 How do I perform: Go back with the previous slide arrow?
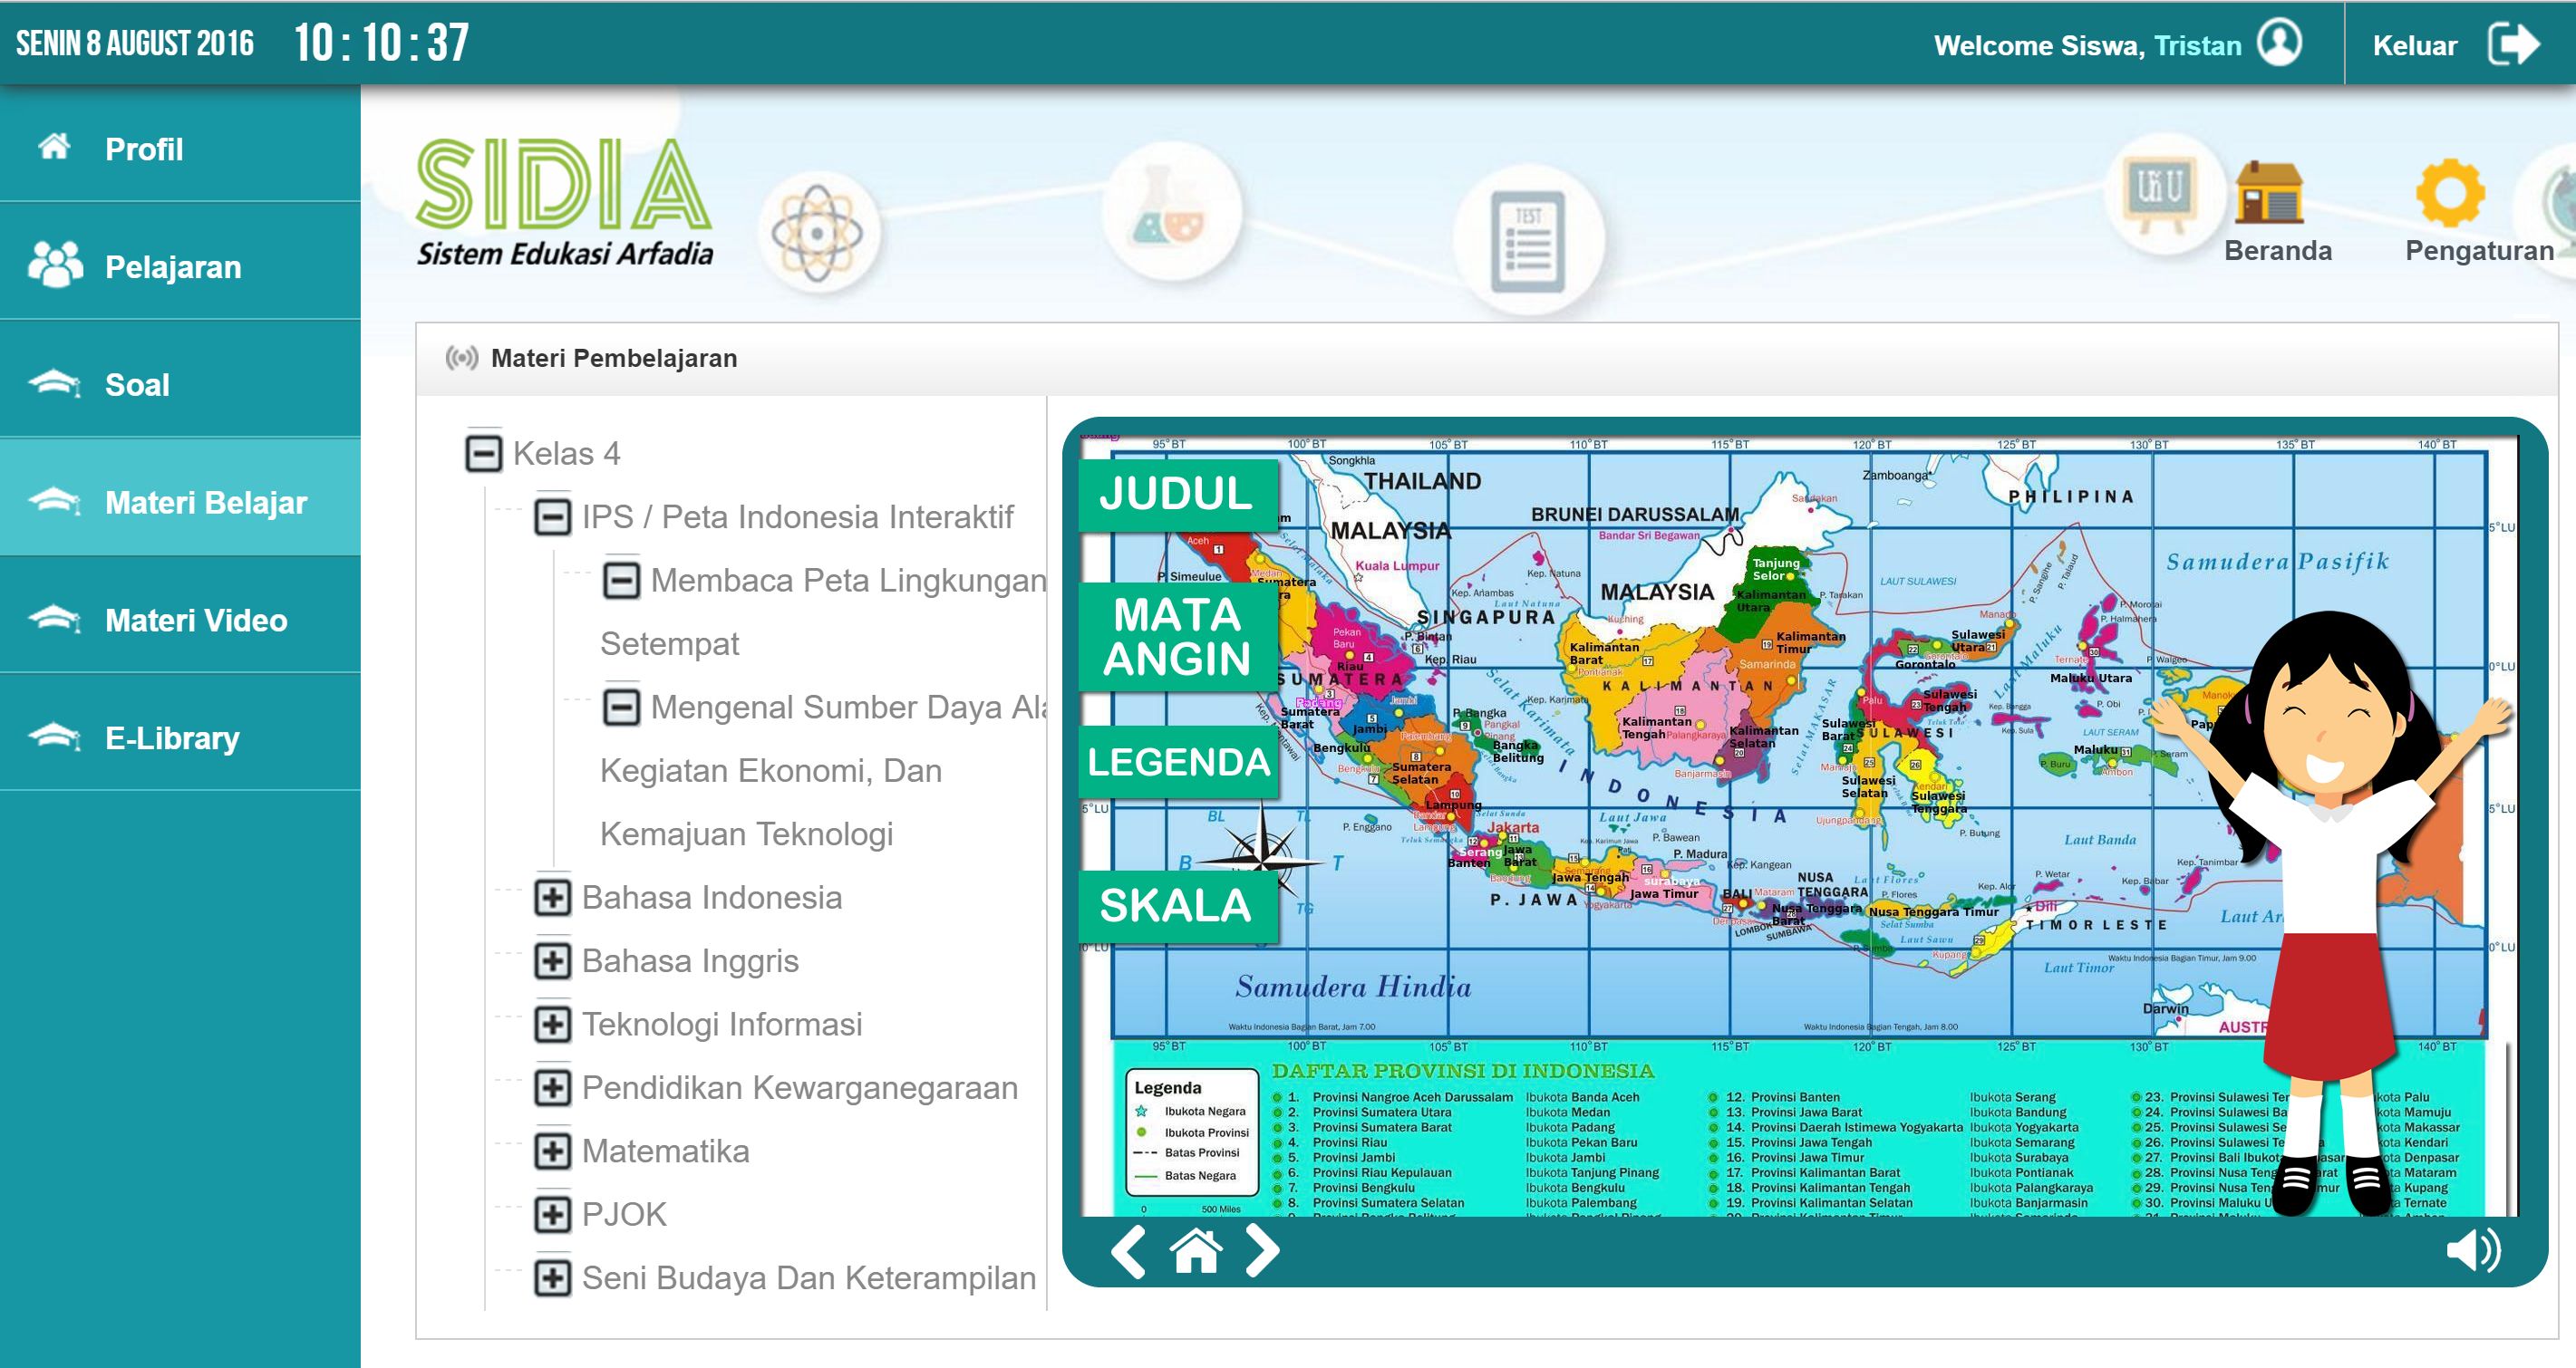pos(1129,1251)
